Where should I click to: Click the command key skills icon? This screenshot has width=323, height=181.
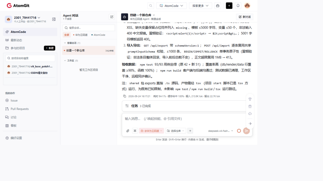coord(135,131)
